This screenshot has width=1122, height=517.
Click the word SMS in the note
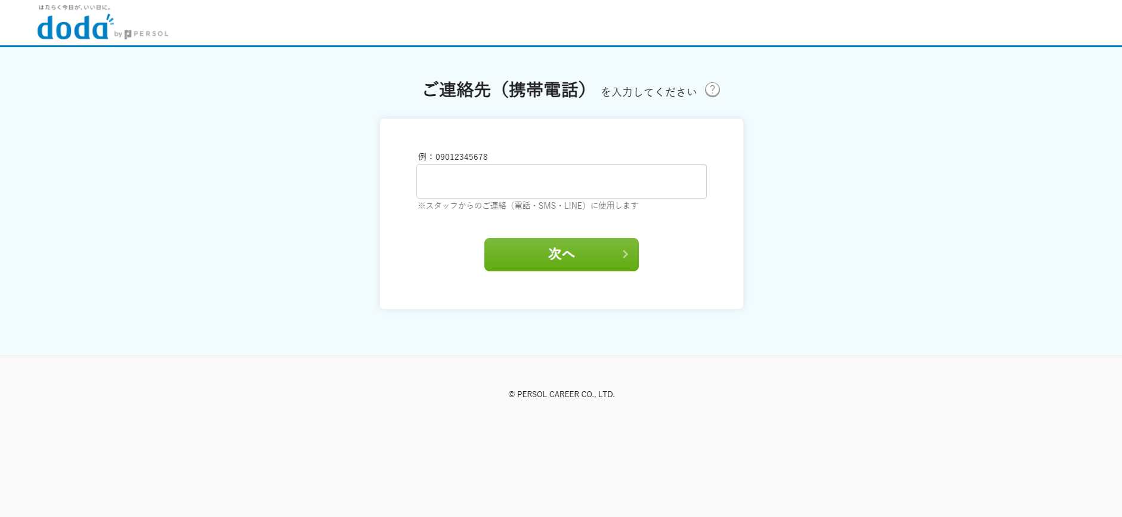click(547, 206)
